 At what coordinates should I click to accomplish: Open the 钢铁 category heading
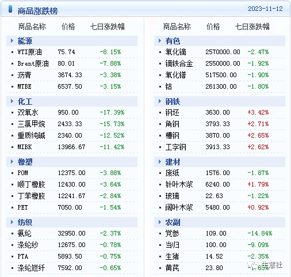(x=173, y=101)
